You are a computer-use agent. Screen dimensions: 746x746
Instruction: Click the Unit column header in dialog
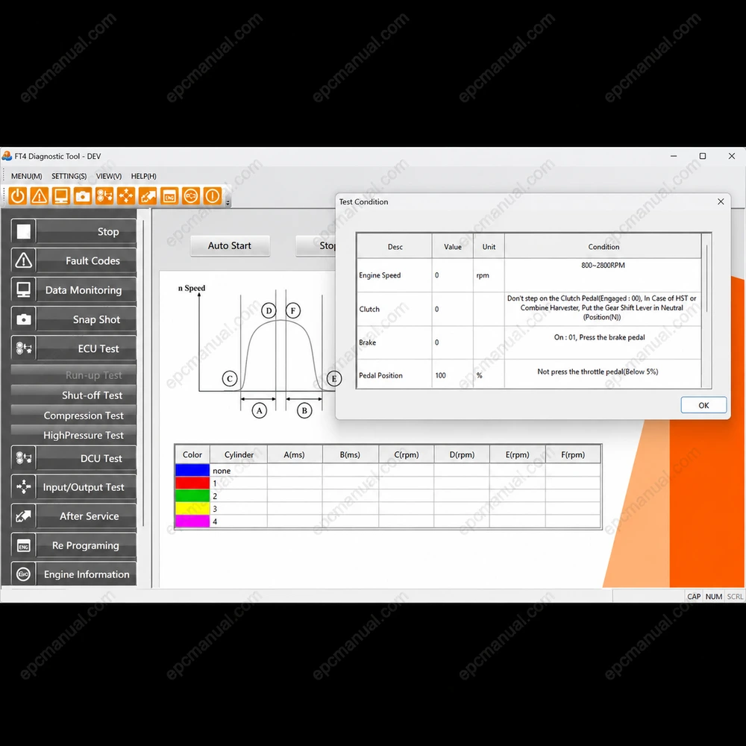click(x=489, y=246)
